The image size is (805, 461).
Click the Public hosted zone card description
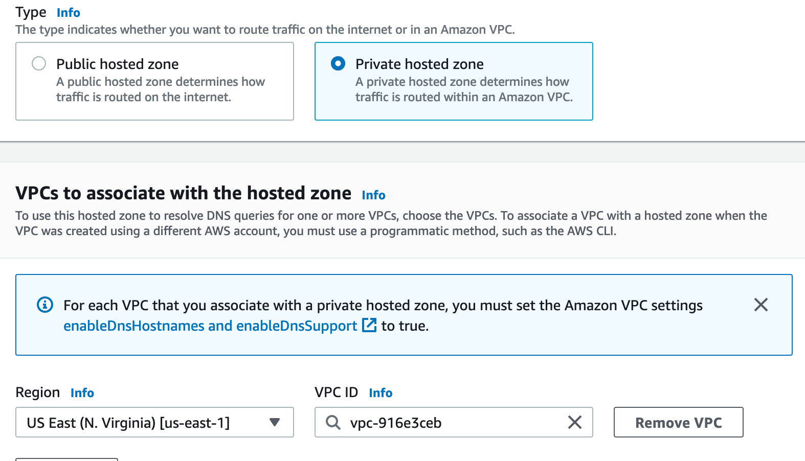[160, 89]
